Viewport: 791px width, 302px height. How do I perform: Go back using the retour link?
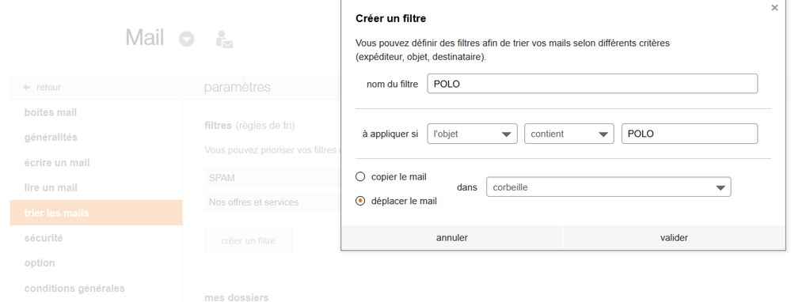click(49, 87)
